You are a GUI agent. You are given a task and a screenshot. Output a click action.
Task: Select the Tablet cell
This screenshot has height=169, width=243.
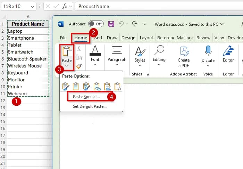pyautogui.click(x=28, y=45)
